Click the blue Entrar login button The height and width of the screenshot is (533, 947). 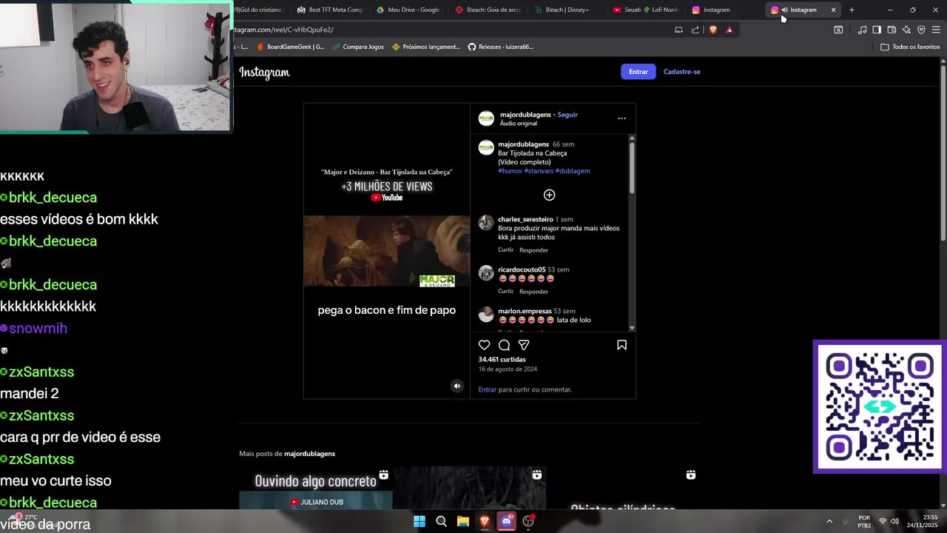pyautogui.click(x=638, y=72)
